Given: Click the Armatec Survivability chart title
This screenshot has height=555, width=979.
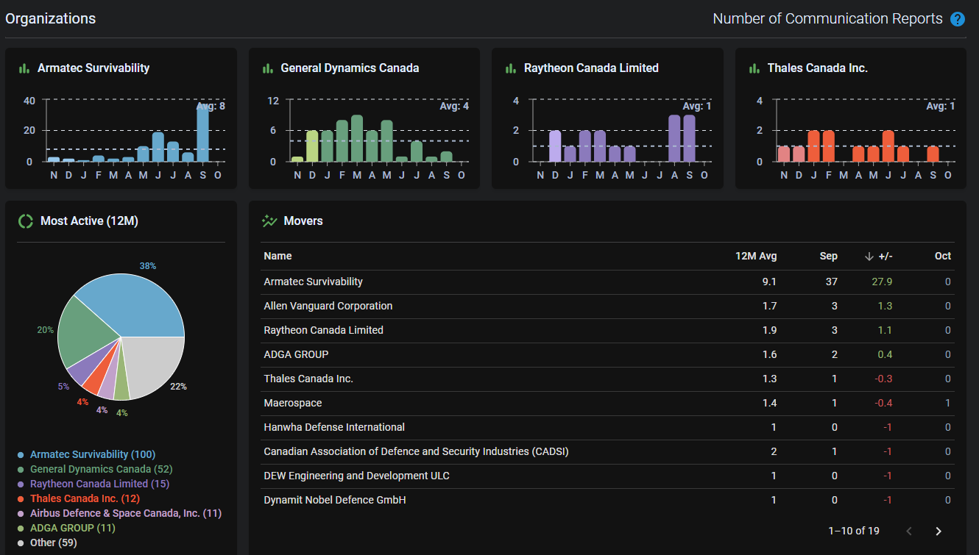Looking at the screenshot, I should click(93, 68).
